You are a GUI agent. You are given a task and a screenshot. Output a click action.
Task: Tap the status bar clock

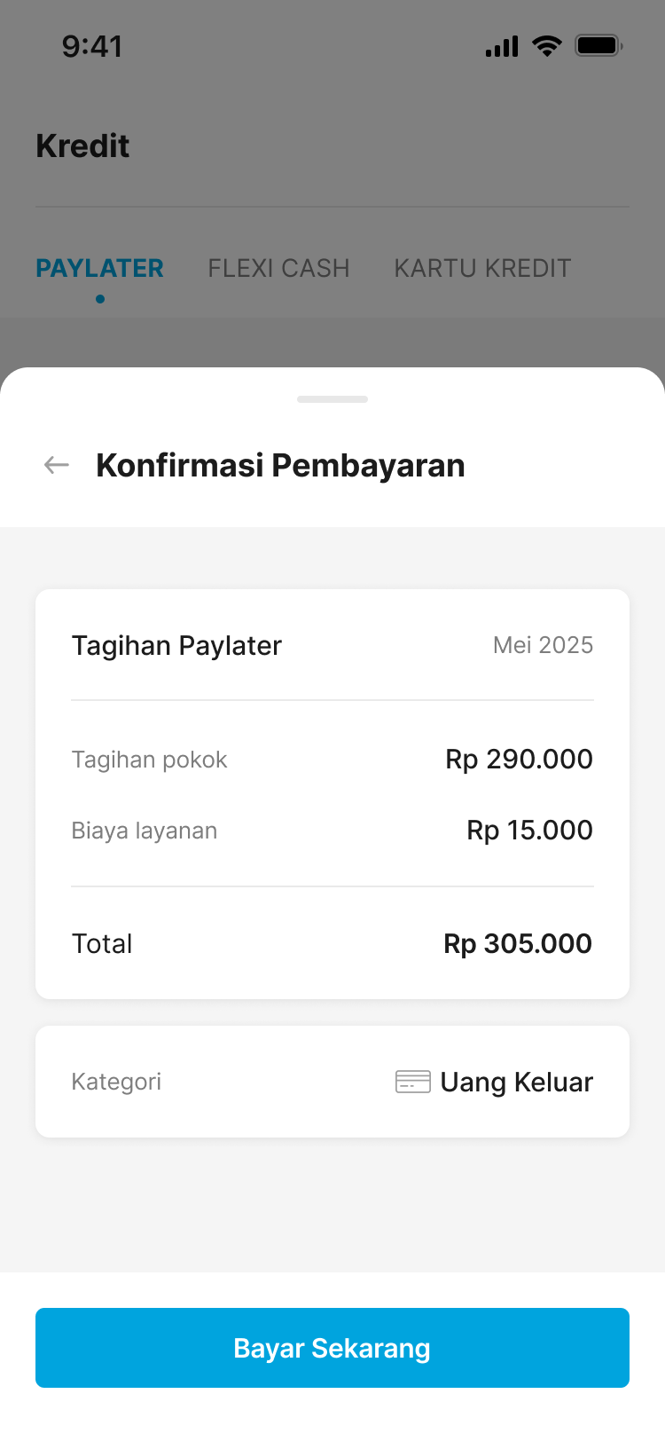coord(92,46)
